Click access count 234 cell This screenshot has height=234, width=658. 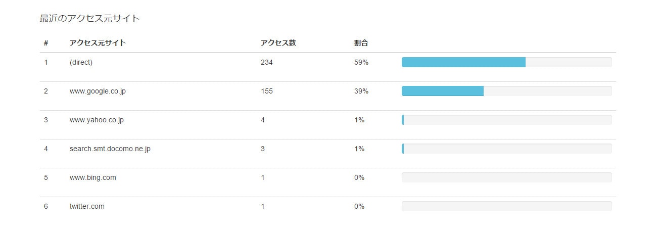click(x=266, y=62)
